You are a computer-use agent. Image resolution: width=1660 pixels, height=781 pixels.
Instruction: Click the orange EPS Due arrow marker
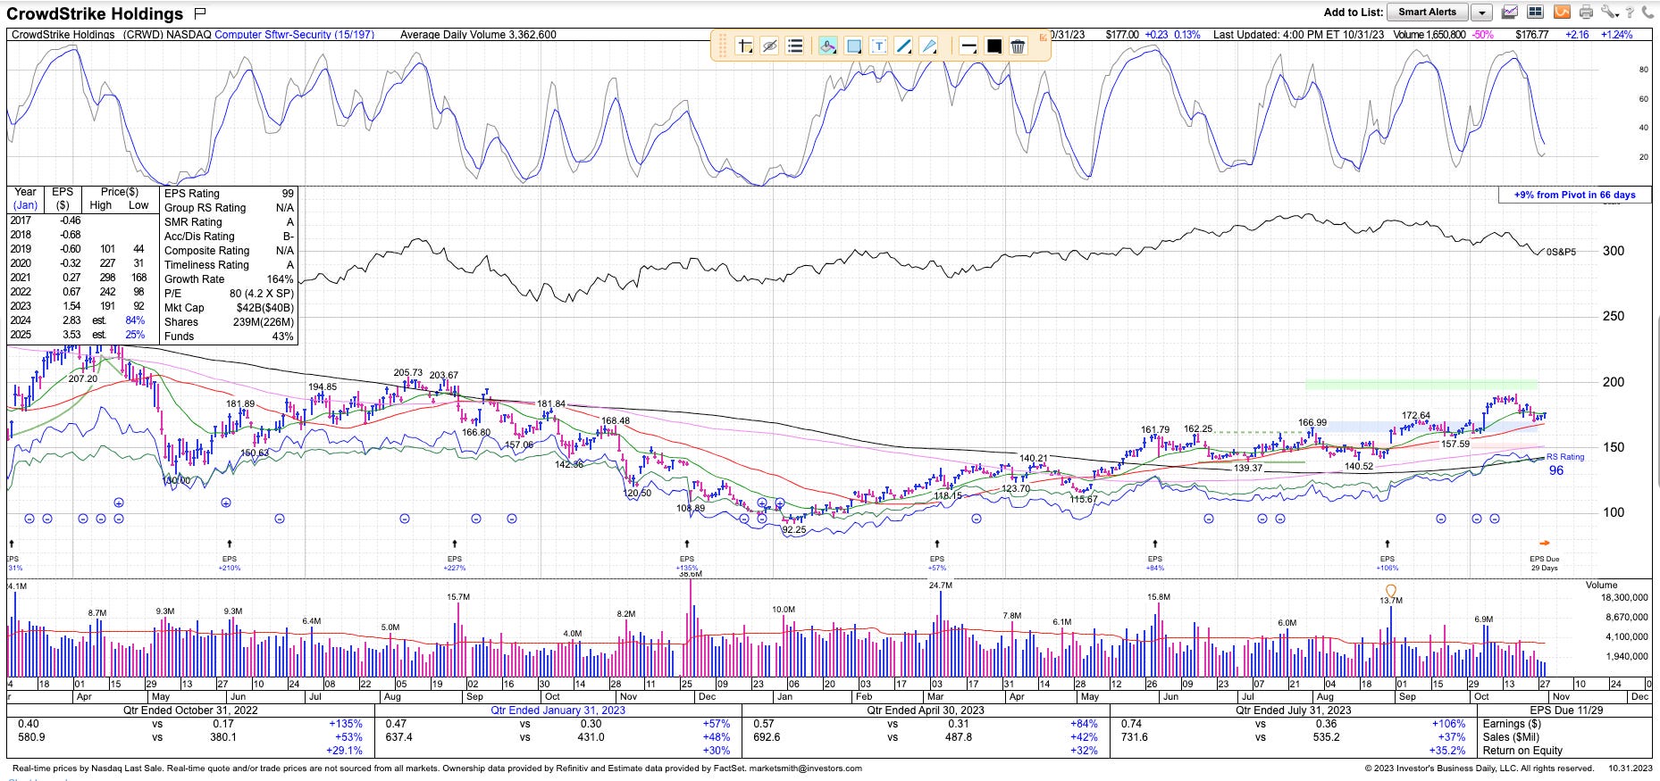1544,543
